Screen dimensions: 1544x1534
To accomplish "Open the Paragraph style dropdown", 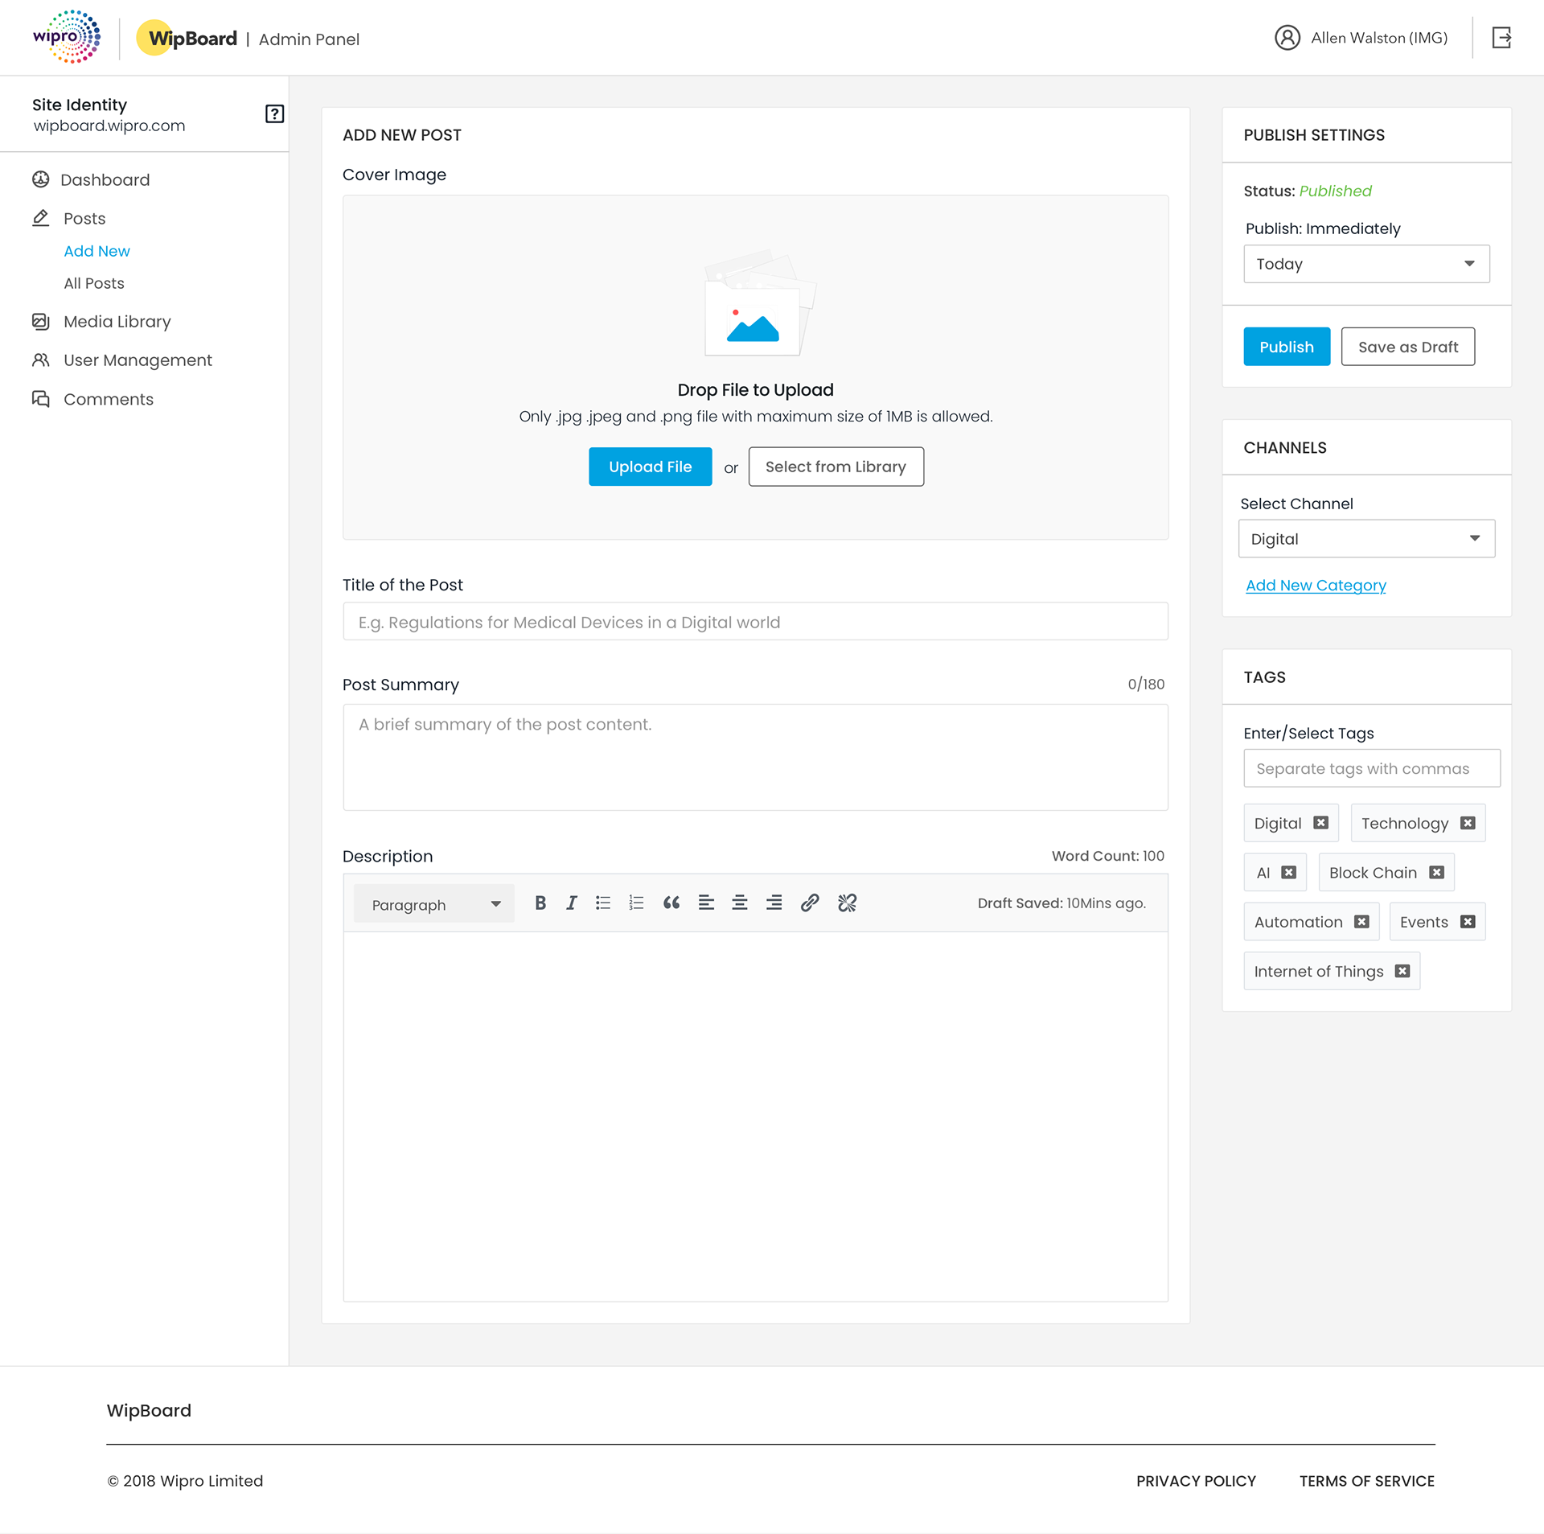I will 434,904.
